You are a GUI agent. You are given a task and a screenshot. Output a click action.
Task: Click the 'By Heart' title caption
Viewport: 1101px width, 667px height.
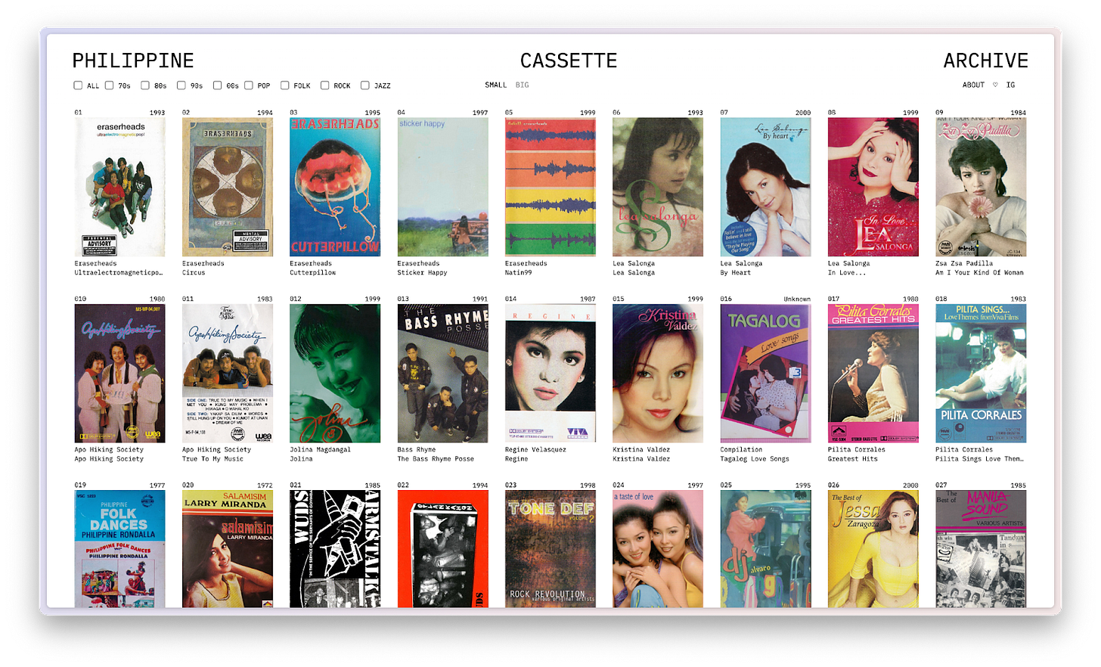(x=735, y=273)
